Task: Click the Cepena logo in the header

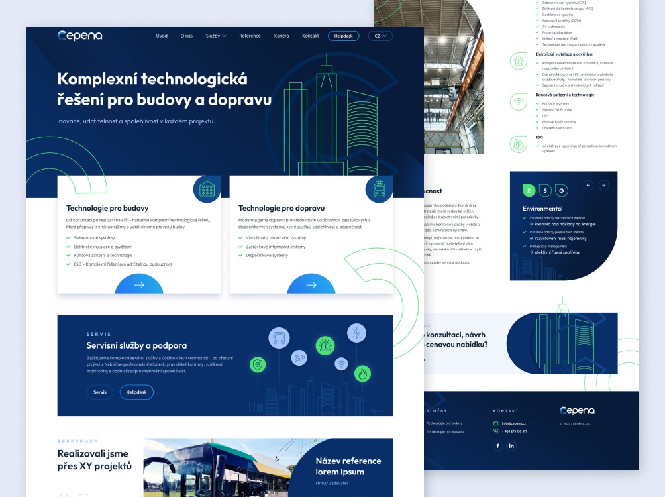Action: click(79, 36)
